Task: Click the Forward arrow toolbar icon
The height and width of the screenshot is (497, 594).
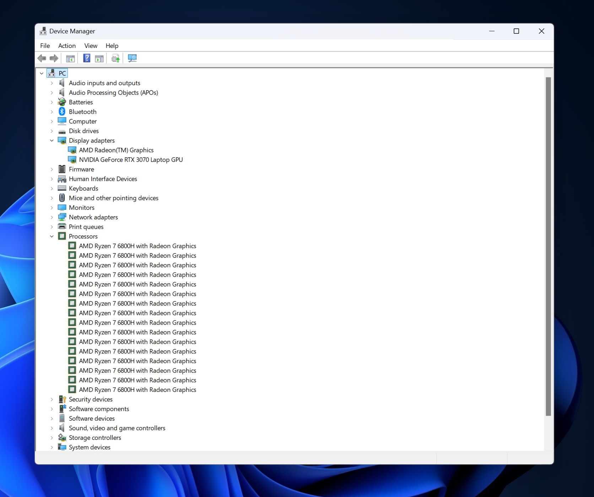Action: (x=54, y=58)
